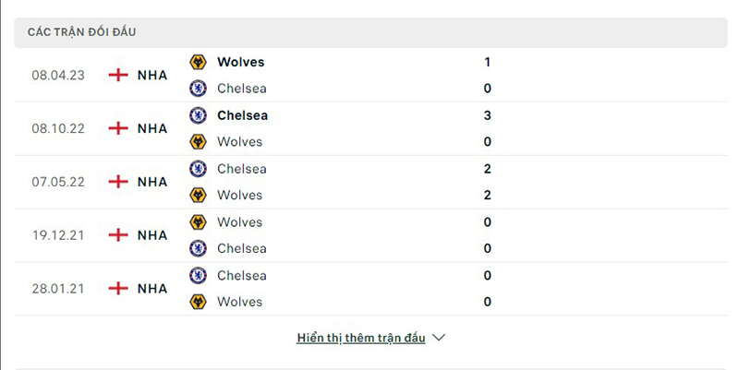Click the Chelsea crest in the 08.04.23 match
The height and width of the screenshot is (370, 739).
point(198,89)
